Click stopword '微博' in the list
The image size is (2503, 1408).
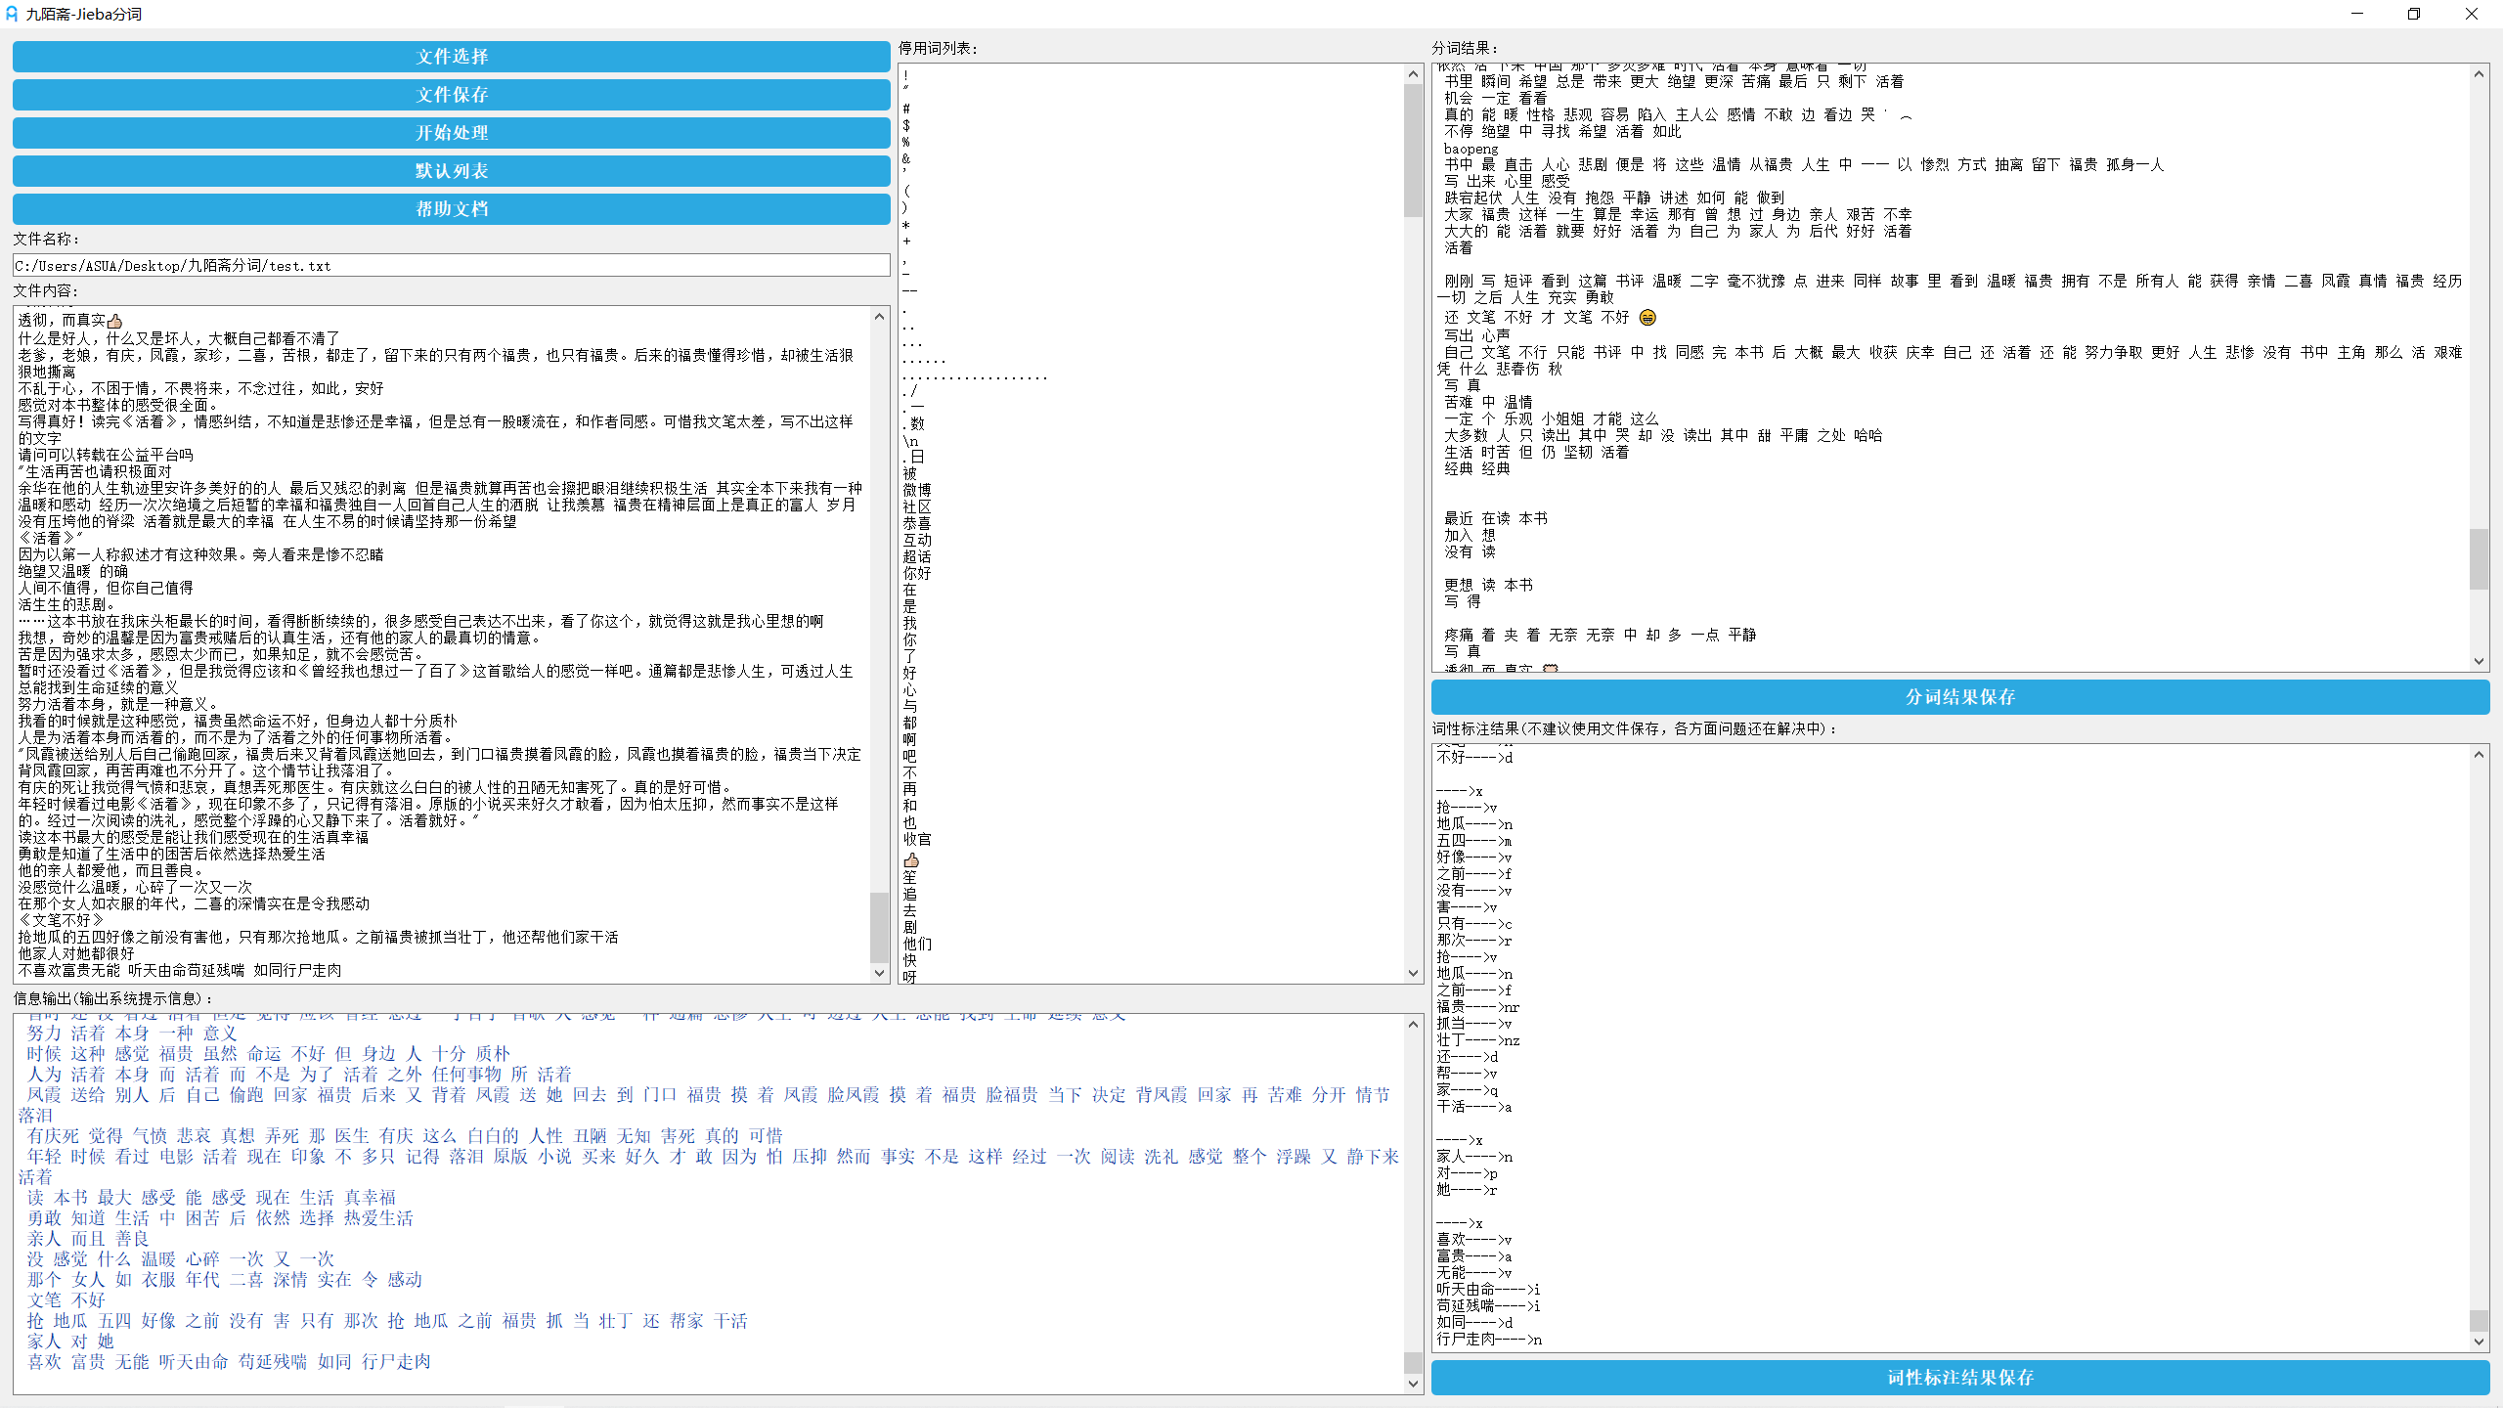tap(917, 490)
